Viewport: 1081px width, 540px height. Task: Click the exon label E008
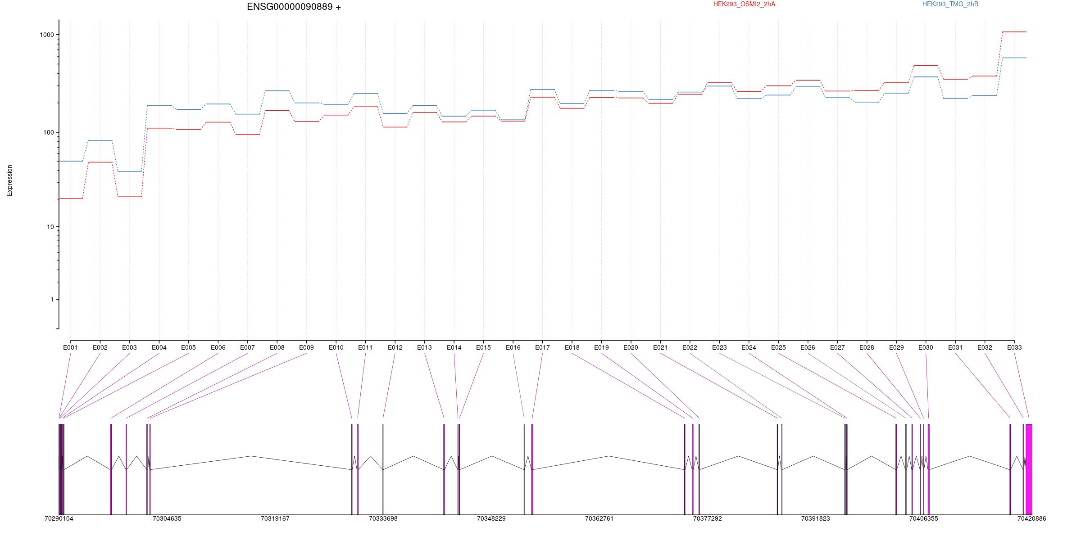277,347
